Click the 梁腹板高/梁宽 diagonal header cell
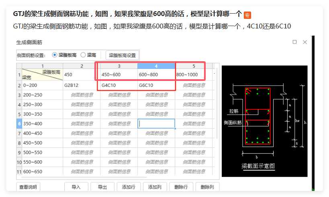 pos(43,74)
